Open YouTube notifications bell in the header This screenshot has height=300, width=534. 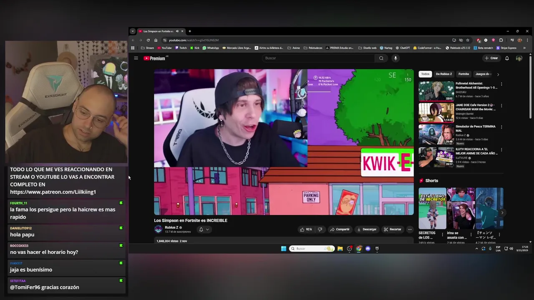click(507, 58)
